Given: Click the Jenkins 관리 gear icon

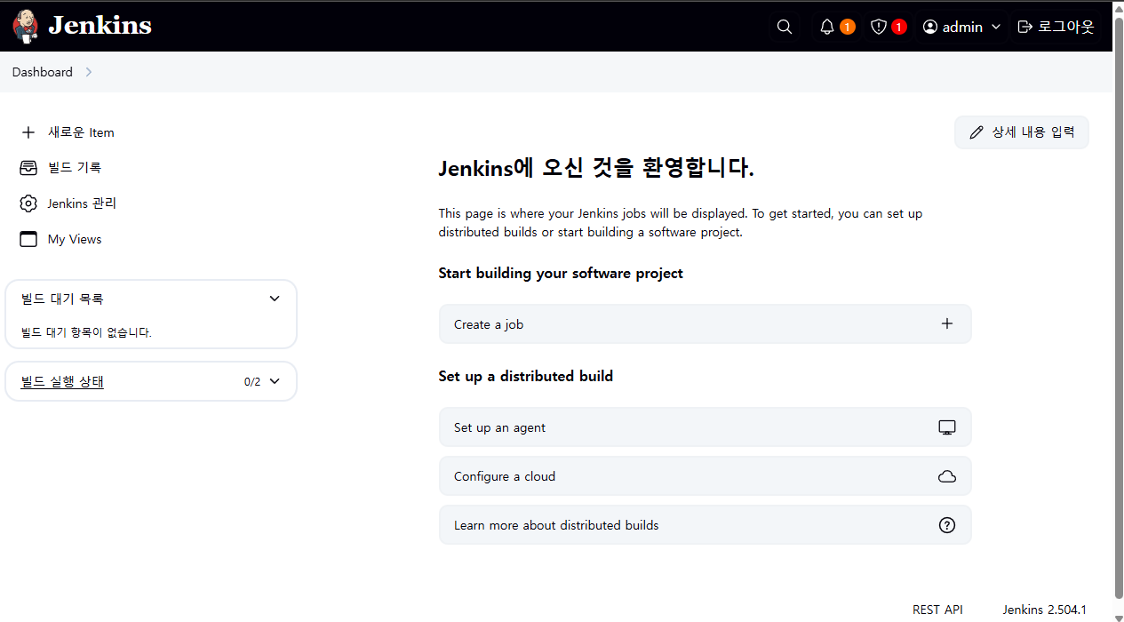Looking at the screenshot, I should coord(28,203).
